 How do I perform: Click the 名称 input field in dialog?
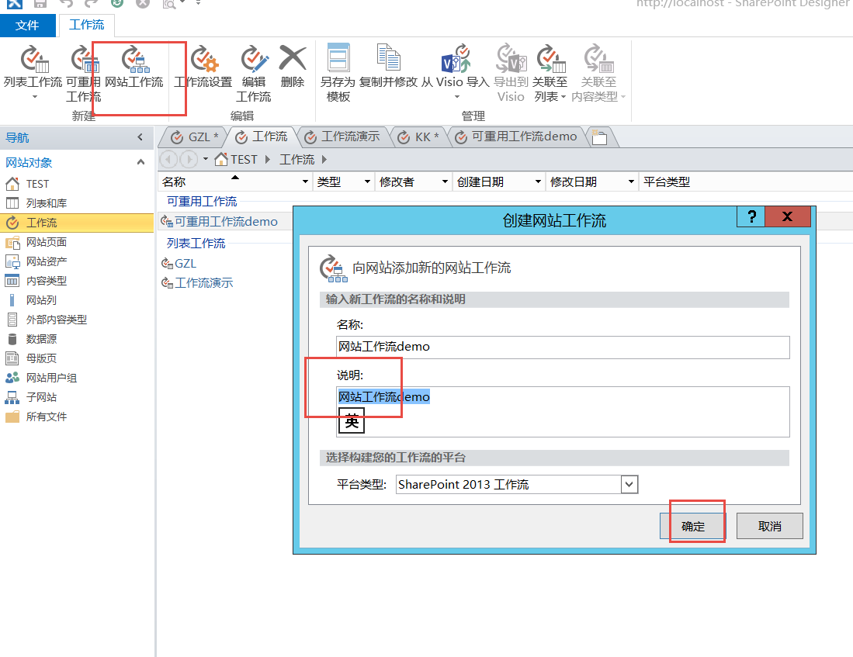[x=563, y=347]
